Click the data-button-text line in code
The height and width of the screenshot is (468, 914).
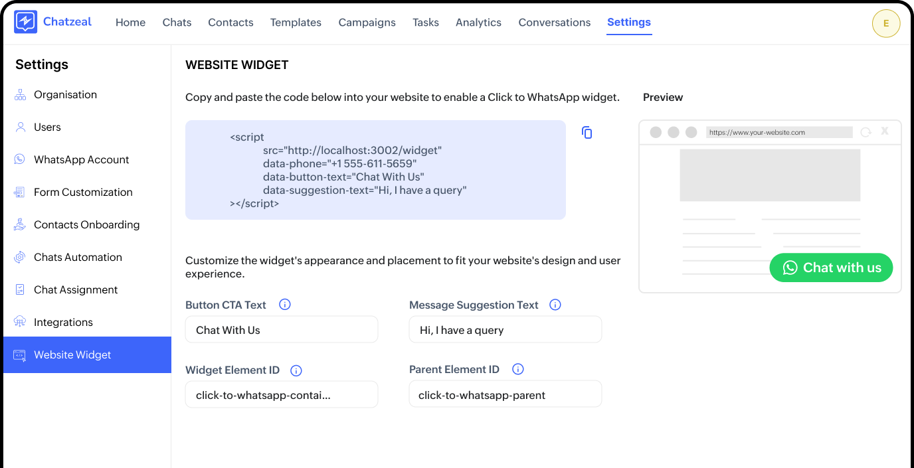point(343,177)
